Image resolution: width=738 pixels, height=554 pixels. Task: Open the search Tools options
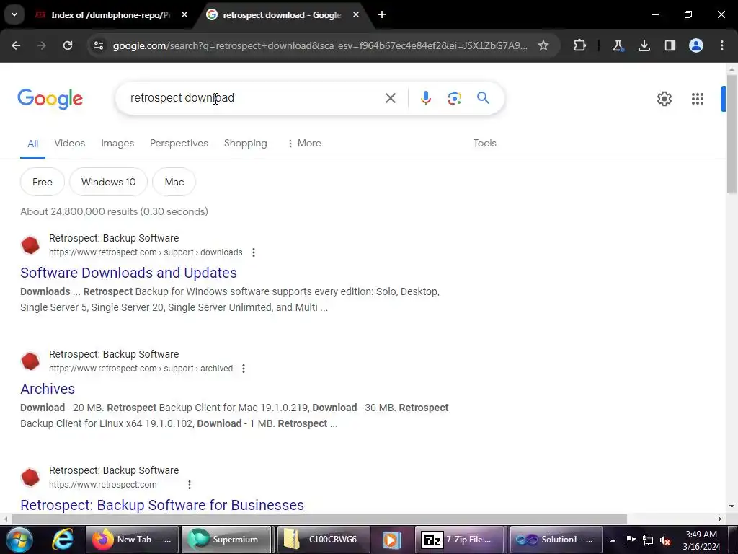click(484, 144)
